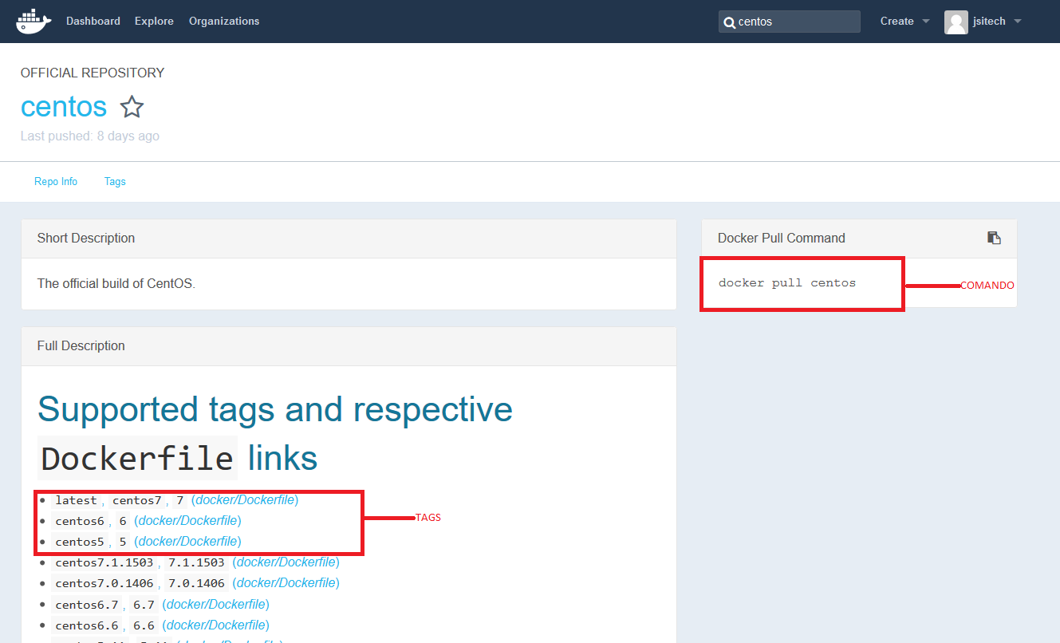This screenshot has height=643, width=1060.
Task: Open the Dockerfile link for centos6.7
Action: click(216, 605)
